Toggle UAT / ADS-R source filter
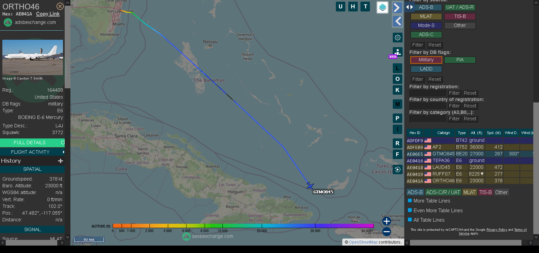The height and width of the screenshot is (253, 539). click(x=460, y=7)
